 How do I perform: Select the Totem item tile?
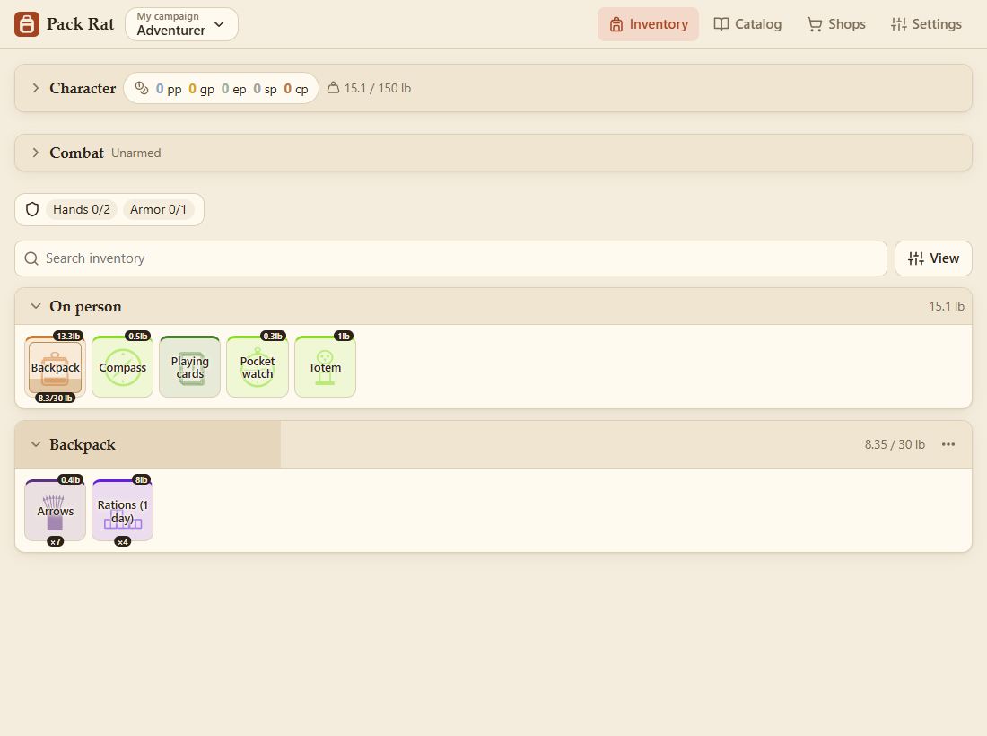coord(325,368)
